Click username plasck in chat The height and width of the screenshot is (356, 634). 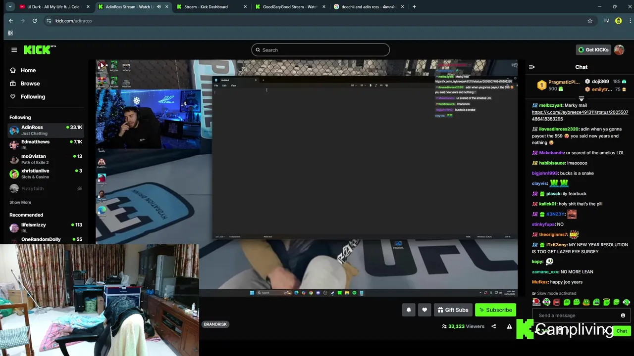(x=553, y=194)
